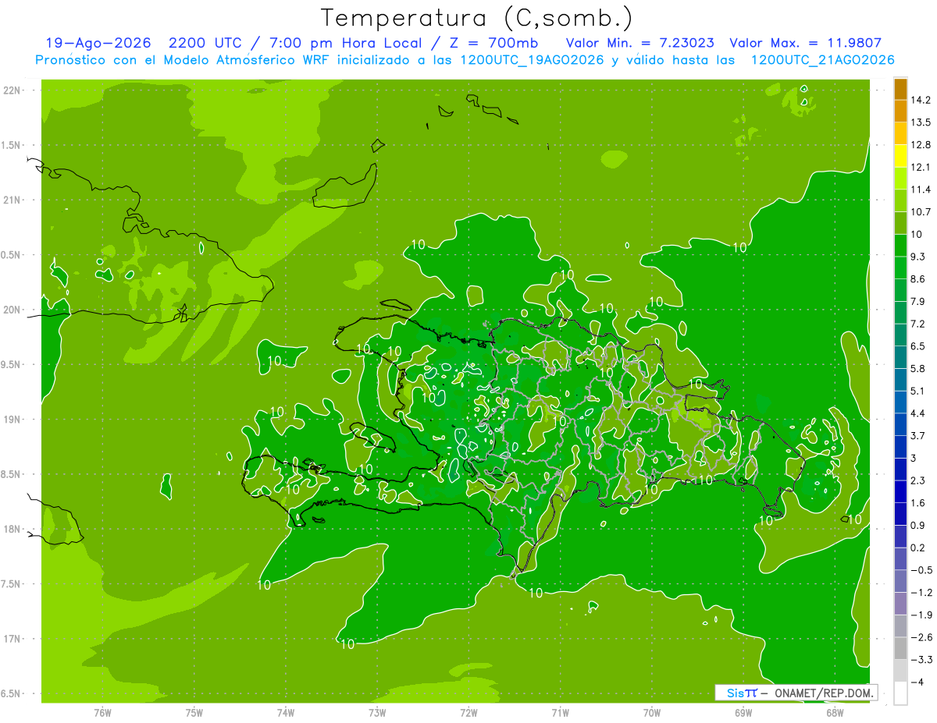Click the '5.1' colorbar label
Image resolution: width=937 pixels, height=723 pixels.
(918, 391)
